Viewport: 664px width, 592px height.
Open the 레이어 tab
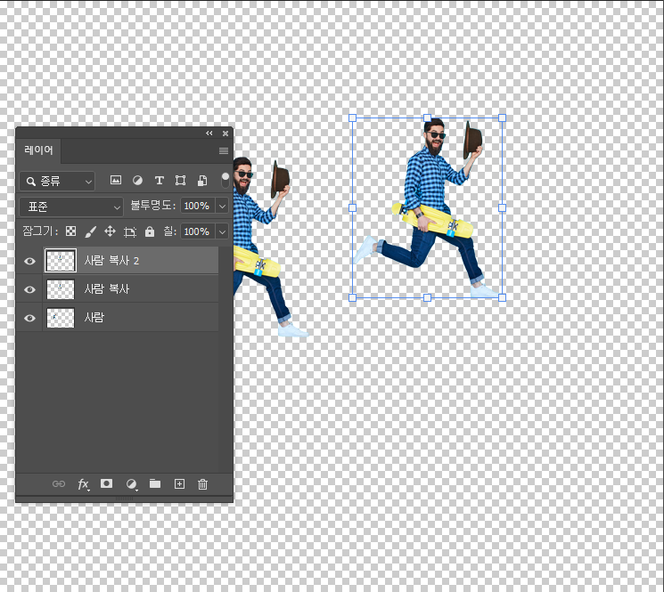[38, 150]
